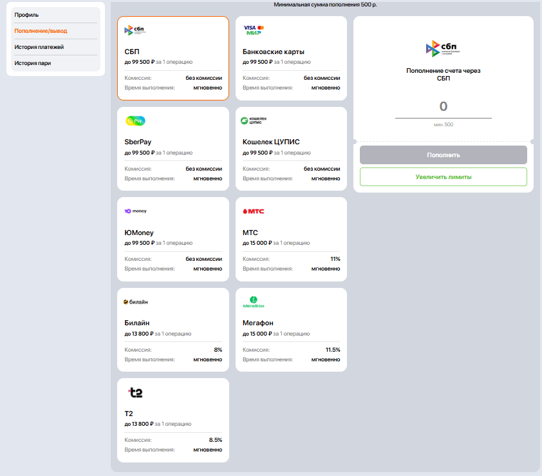
Task: Choose the Кошелек ЦУПИС logo
Action: pos(254,120)
